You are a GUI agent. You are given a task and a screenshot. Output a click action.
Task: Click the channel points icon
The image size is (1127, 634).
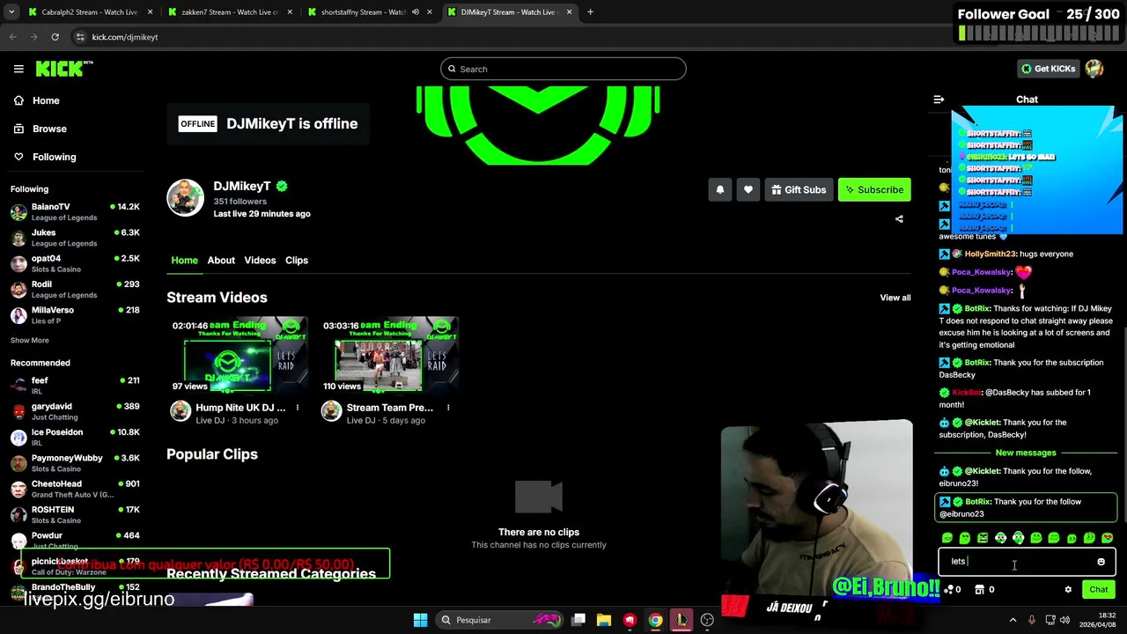coord(950,590)
